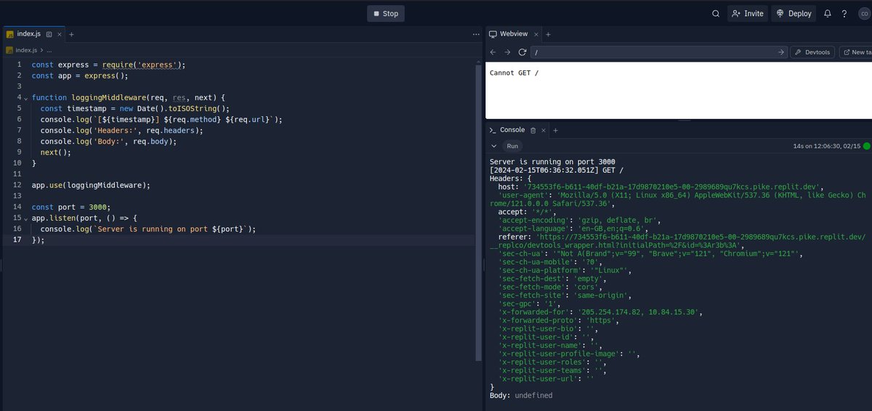Close the Console tab
This screenshot has width=872, height=411.
[543, 130]
